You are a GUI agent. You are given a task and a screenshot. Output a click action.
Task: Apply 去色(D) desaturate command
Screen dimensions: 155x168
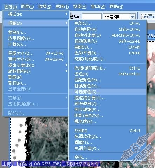[x=108, y=74]
